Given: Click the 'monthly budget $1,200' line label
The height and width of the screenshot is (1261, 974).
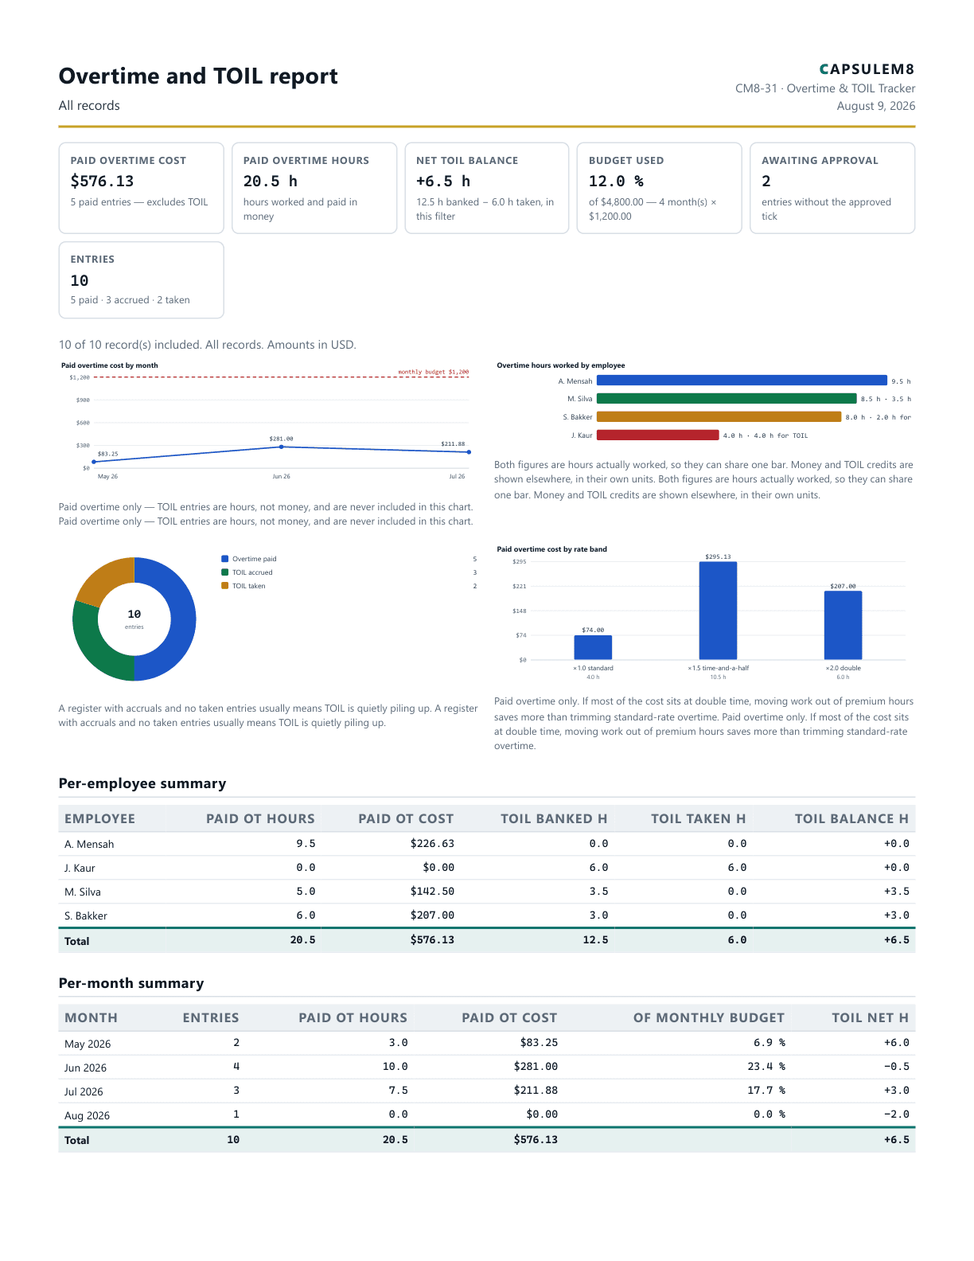Looking at the screenshot, I should click(434, 372).
